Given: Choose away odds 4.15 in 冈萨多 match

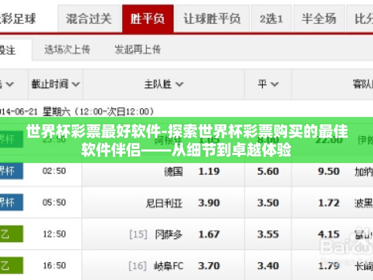Looking at the screenshot, I should click(328, 234).
